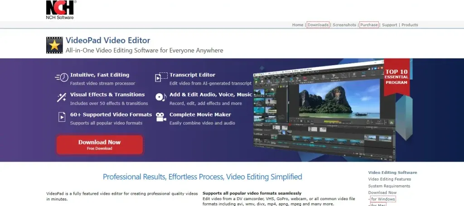Click the 60+ Supported Video Formats heading

coord(111,115)
